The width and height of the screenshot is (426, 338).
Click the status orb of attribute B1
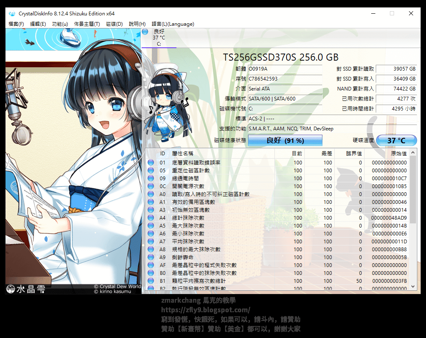(x=151, y=281)
